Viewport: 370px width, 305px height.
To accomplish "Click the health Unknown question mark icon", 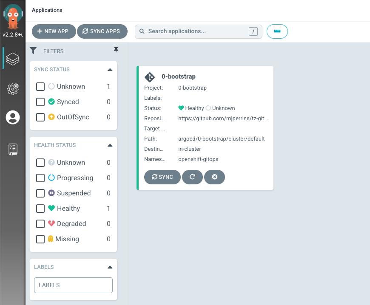I will [x=51, y=162].
